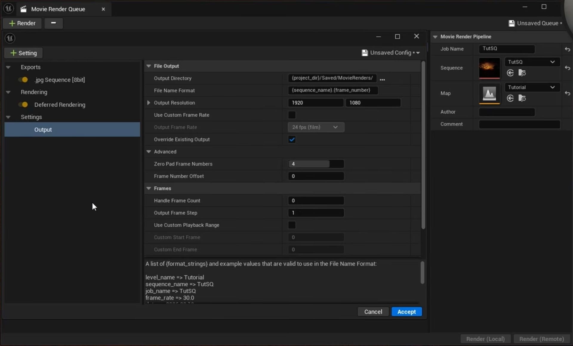
Task: Expand the Output Resolution property
Action: (149, 103)
